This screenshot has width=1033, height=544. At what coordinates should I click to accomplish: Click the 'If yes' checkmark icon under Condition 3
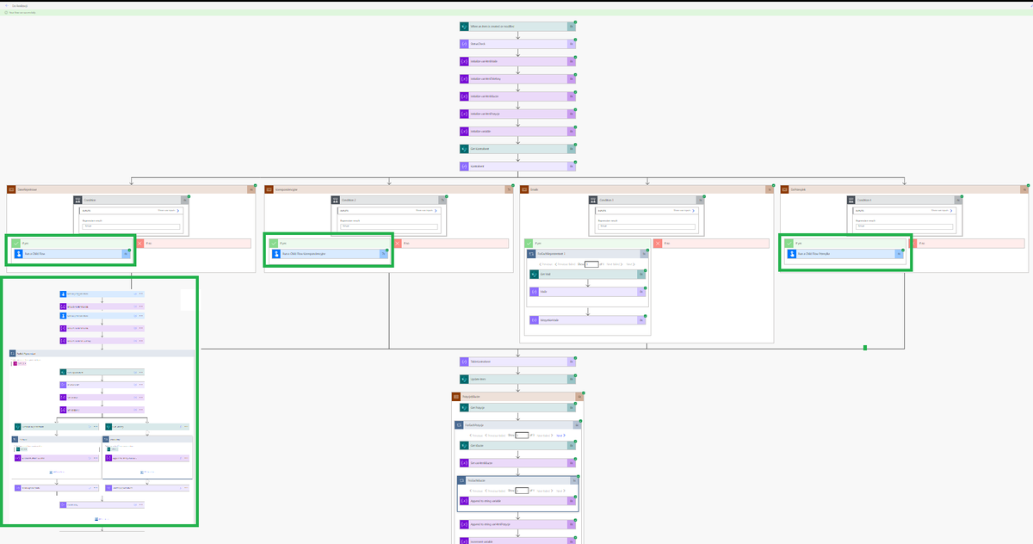click(529, 244)
